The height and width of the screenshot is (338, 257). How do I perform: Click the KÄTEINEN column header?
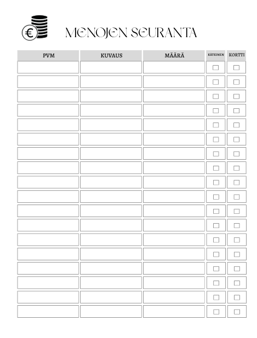(x=215, y=55)
